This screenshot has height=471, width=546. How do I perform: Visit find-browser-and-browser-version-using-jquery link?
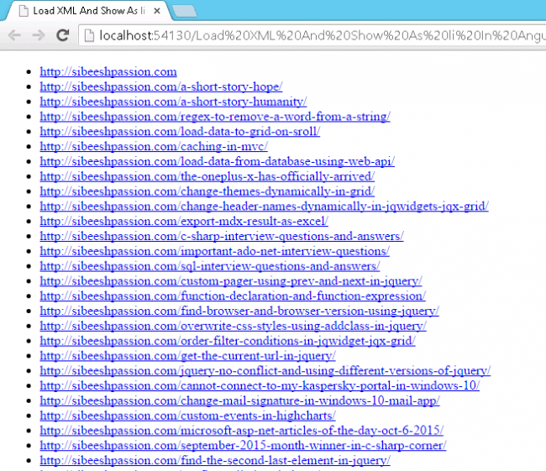click(239, 311)
